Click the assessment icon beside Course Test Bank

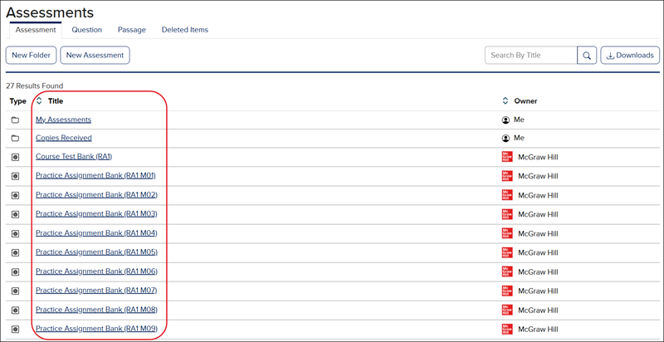pyautogui.click(x=15, y=157)
